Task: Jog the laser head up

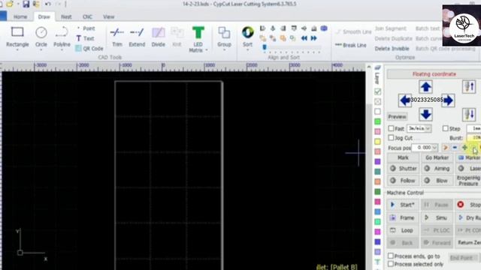Action: tap(426, 87)
